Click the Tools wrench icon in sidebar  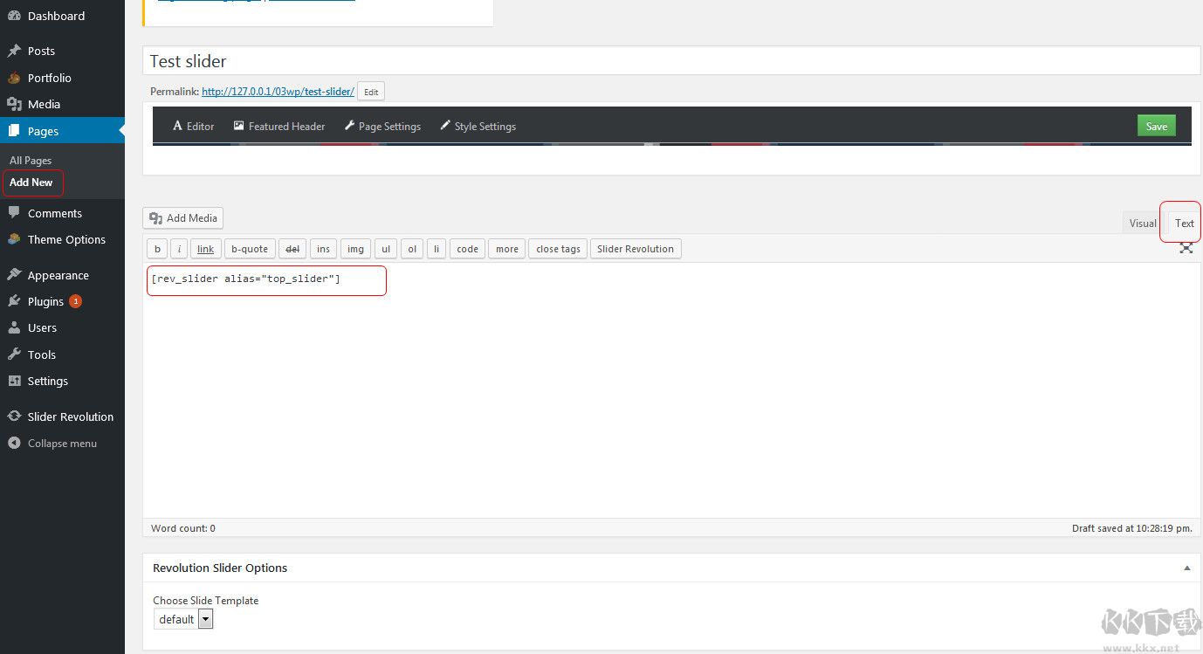pyautogui.click(x=14, y=355)
